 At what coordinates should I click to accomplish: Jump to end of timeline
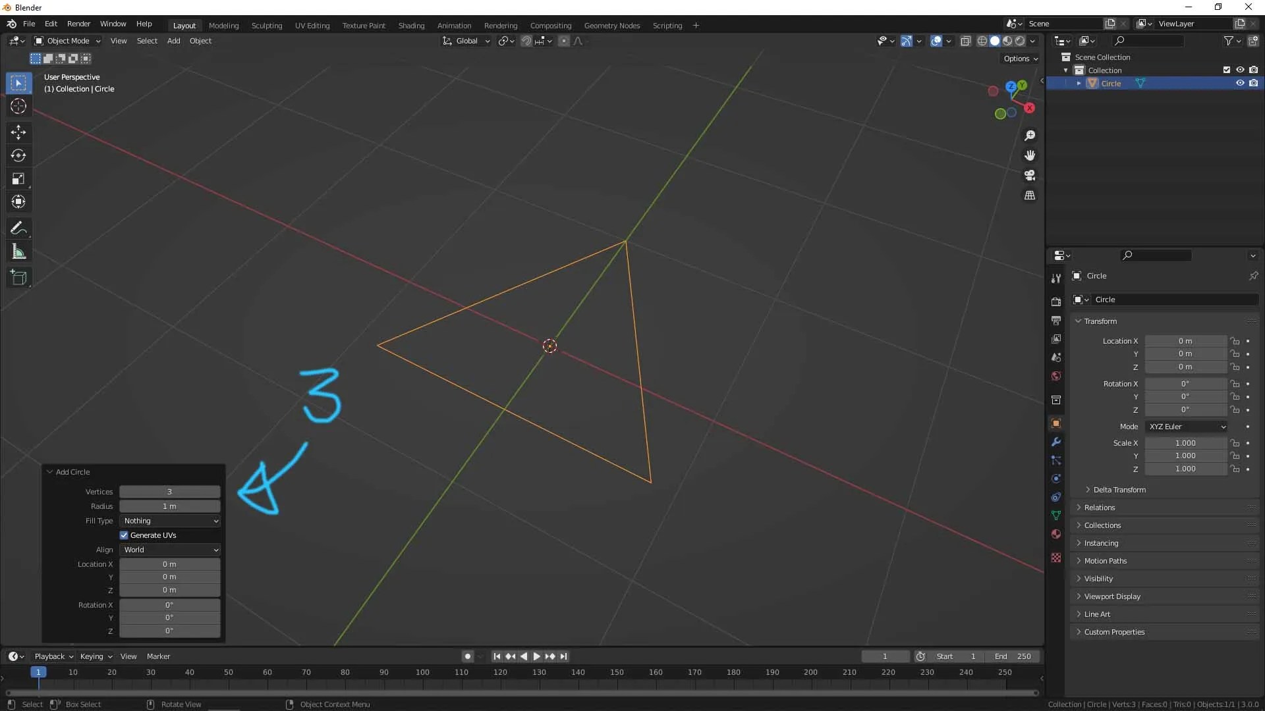tap(565, 656)
